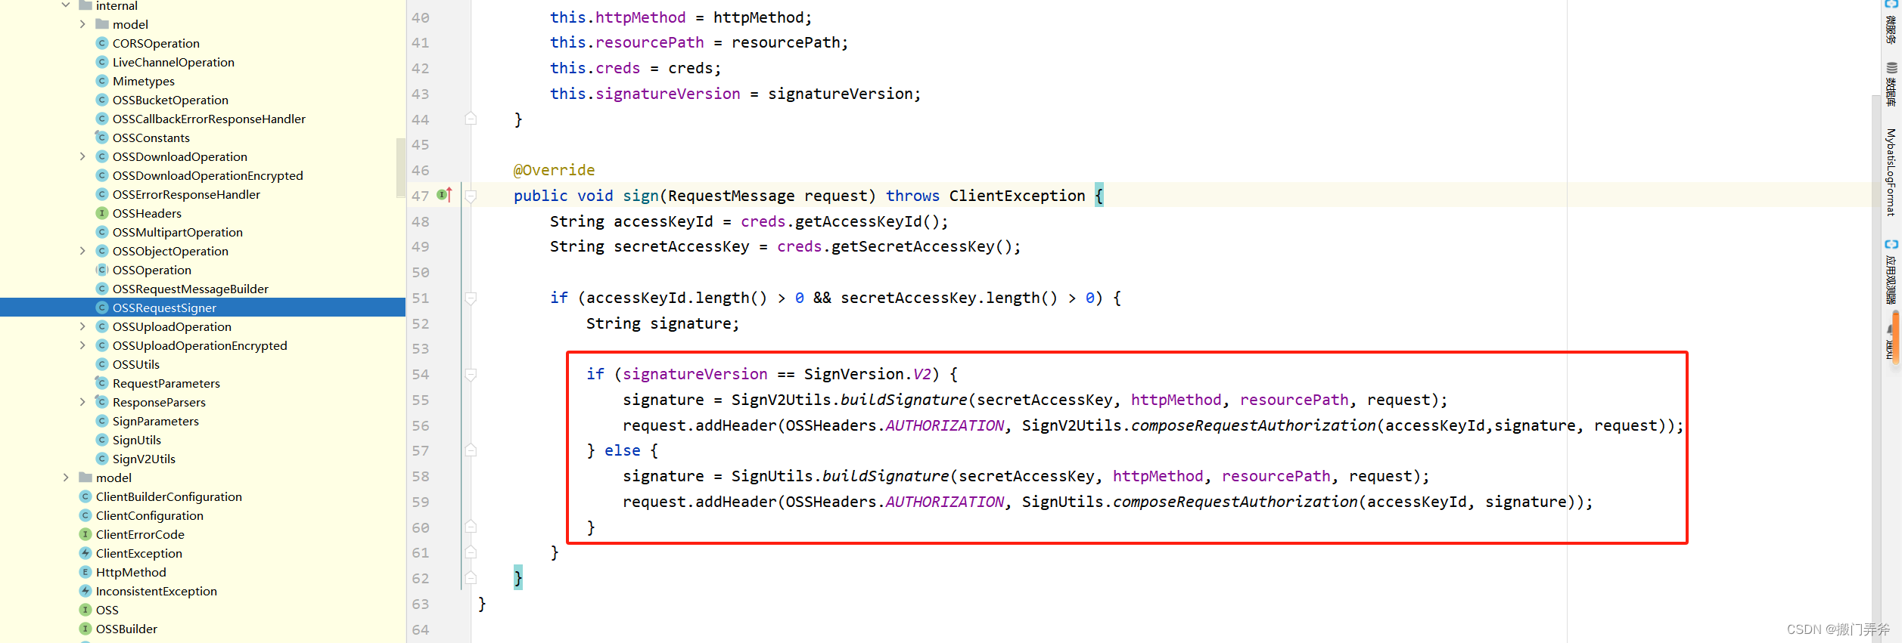Expand the ResponseParsers node
This screenshot has width=1902, height=643.
coord(82,402)
